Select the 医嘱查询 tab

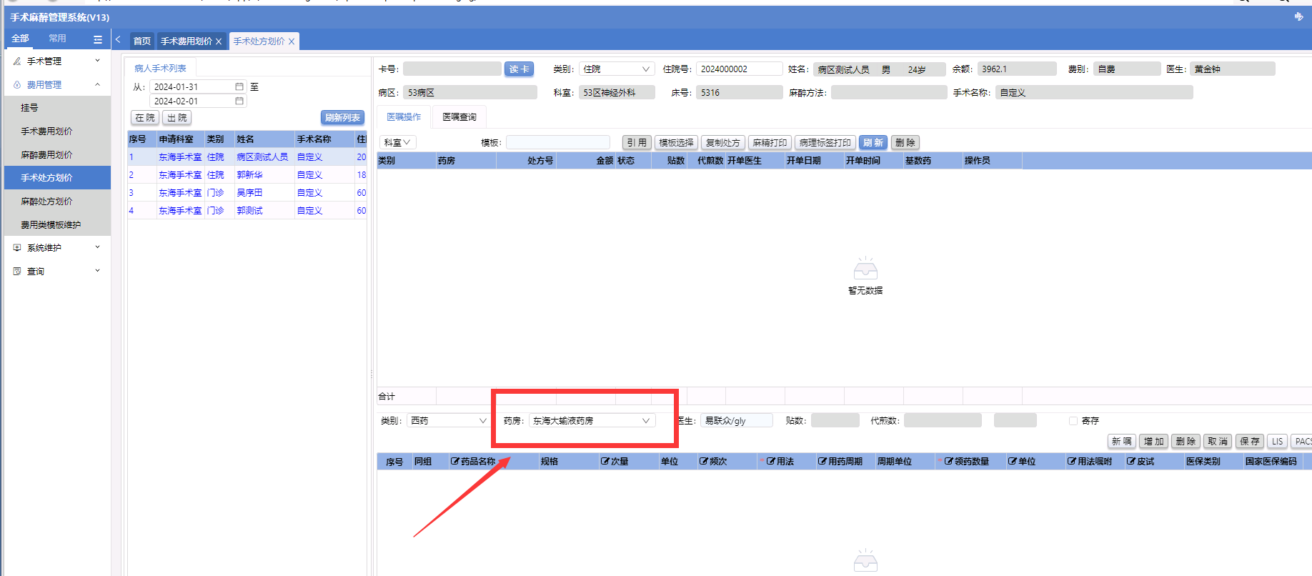point(459,117)
